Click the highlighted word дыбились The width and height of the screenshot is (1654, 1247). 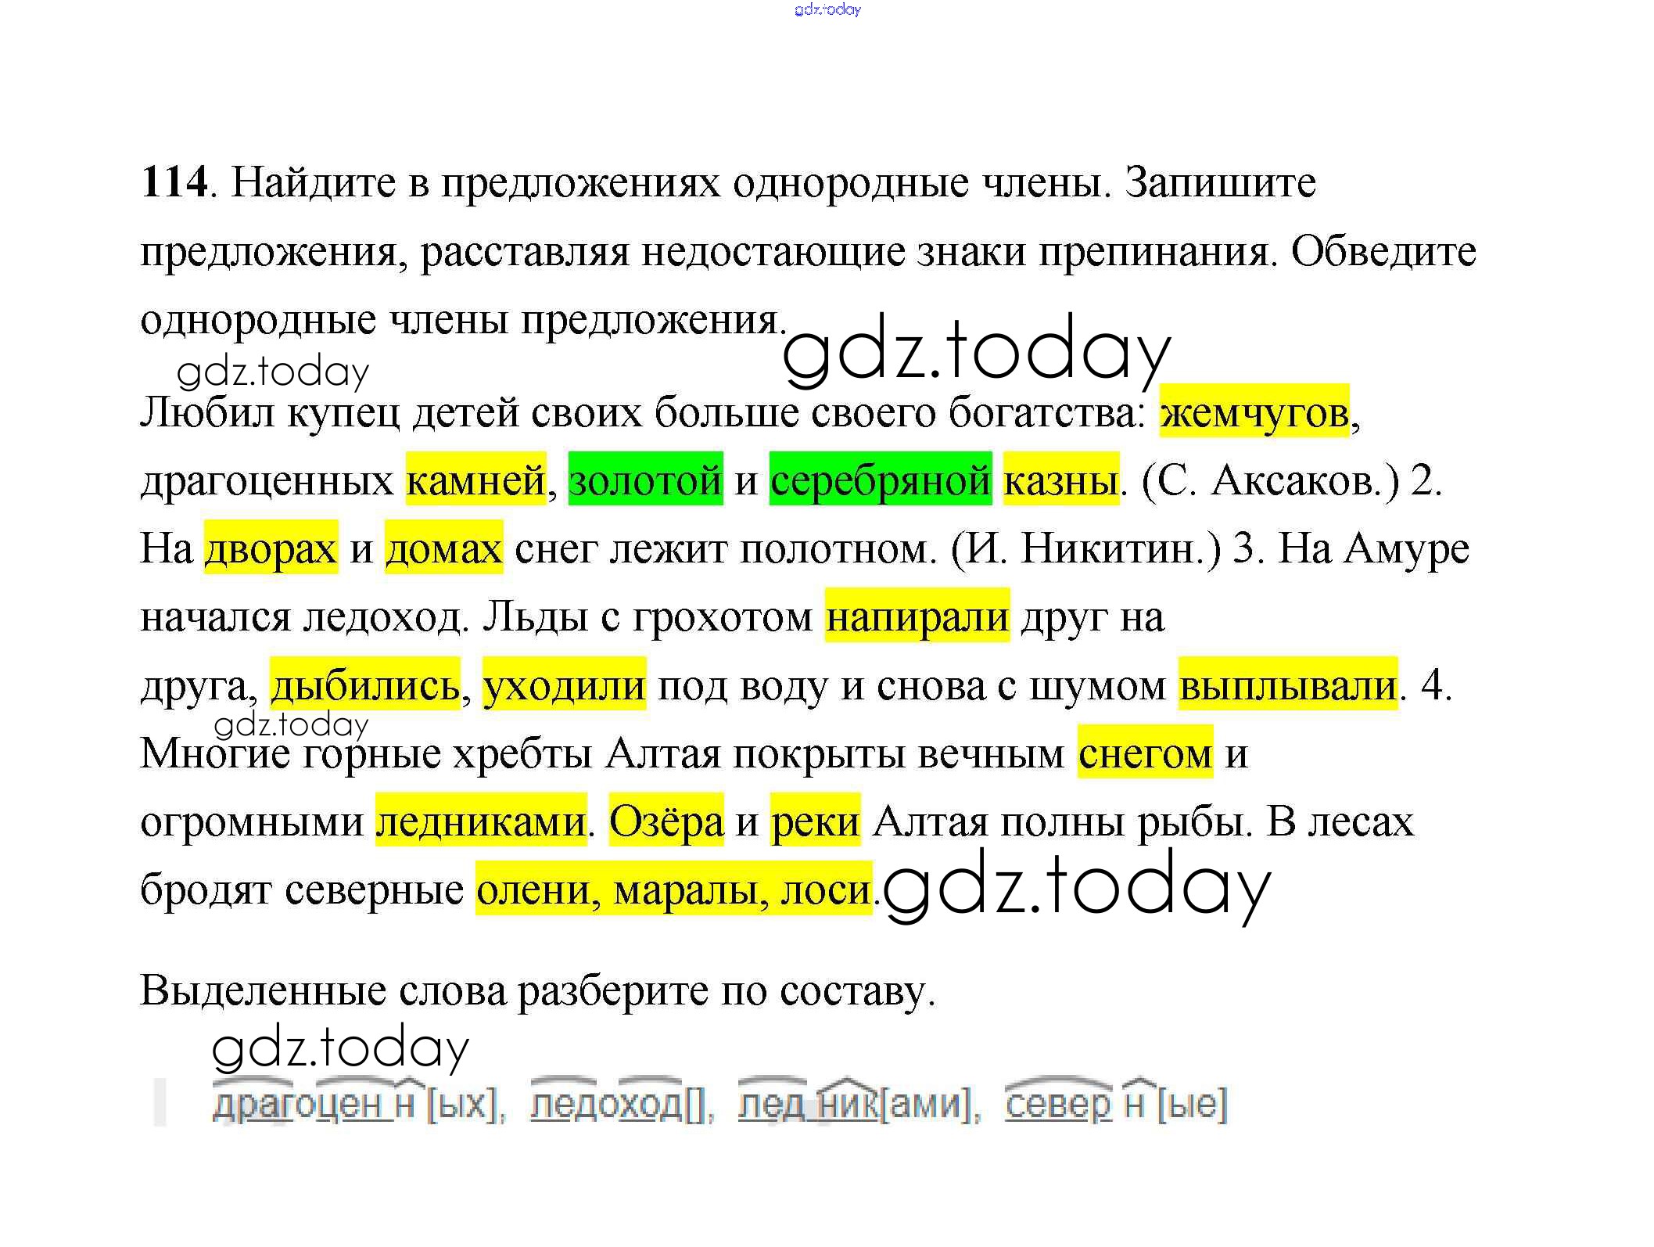tap(365, 685)
